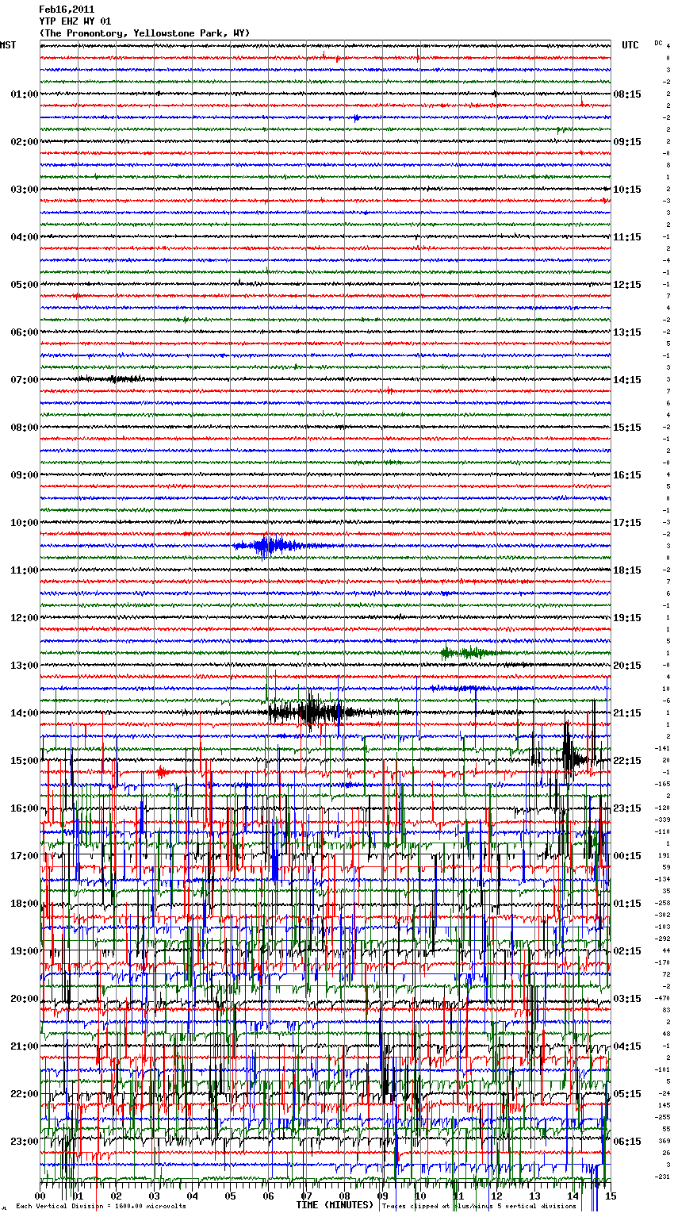Select the 19:00 MST time label

(25, 951)
